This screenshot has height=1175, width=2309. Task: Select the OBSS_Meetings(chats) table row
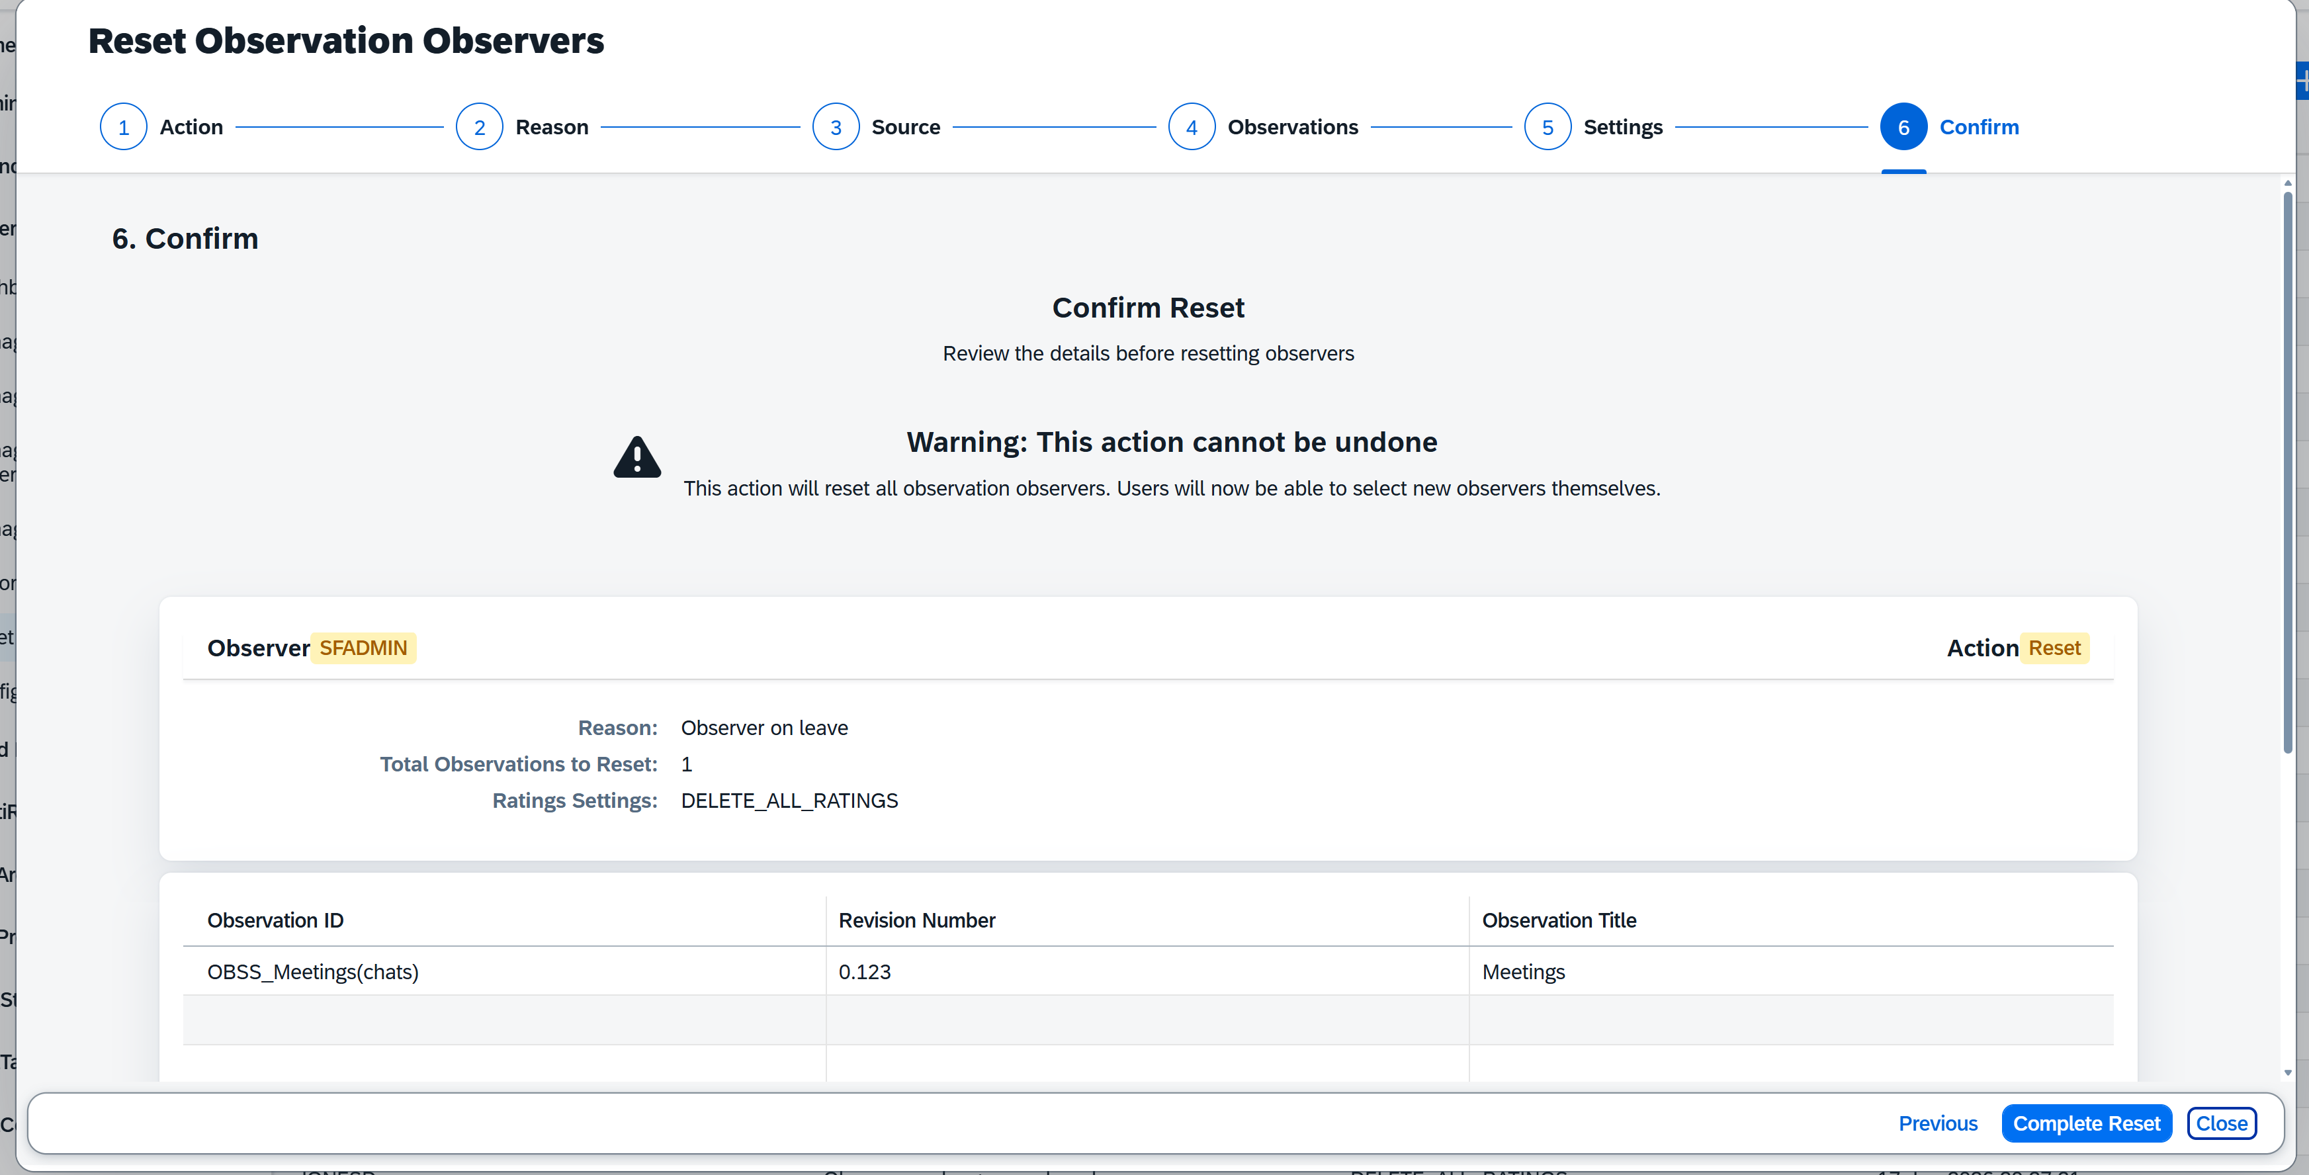tap(1147, 971)
